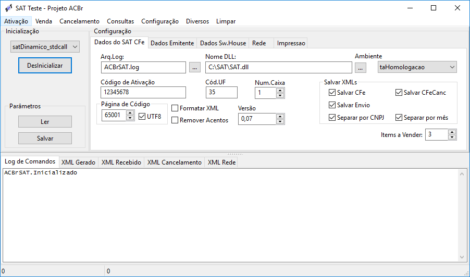Switch to the XML Rede tab
The image size is (470, 277).
tap(221, 162)
